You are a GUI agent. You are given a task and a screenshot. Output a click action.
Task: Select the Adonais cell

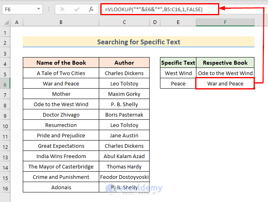coord(61,187)
